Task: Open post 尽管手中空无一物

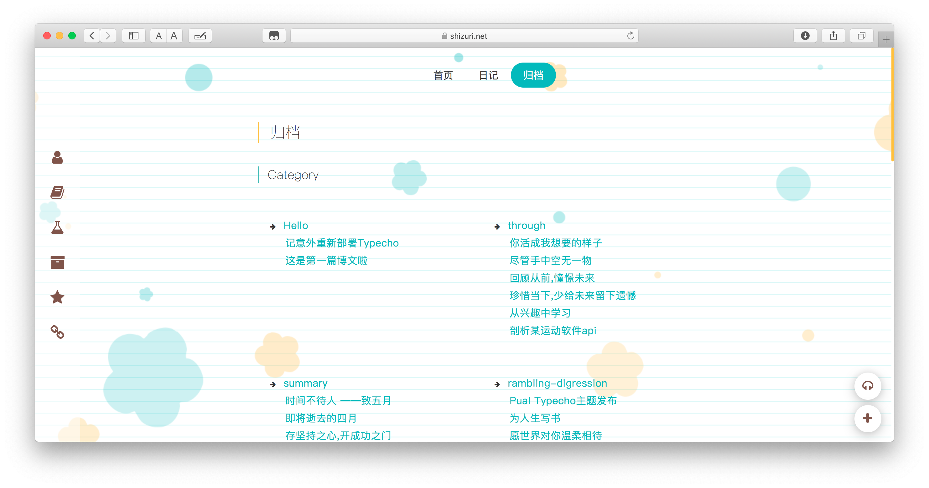Action: coord(551,260)
